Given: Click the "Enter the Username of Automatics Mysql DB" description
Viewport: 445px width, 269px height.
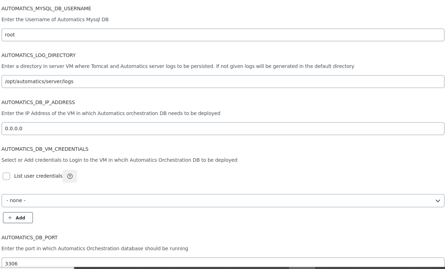Looking at the screenshot, I should pos(55,19).
